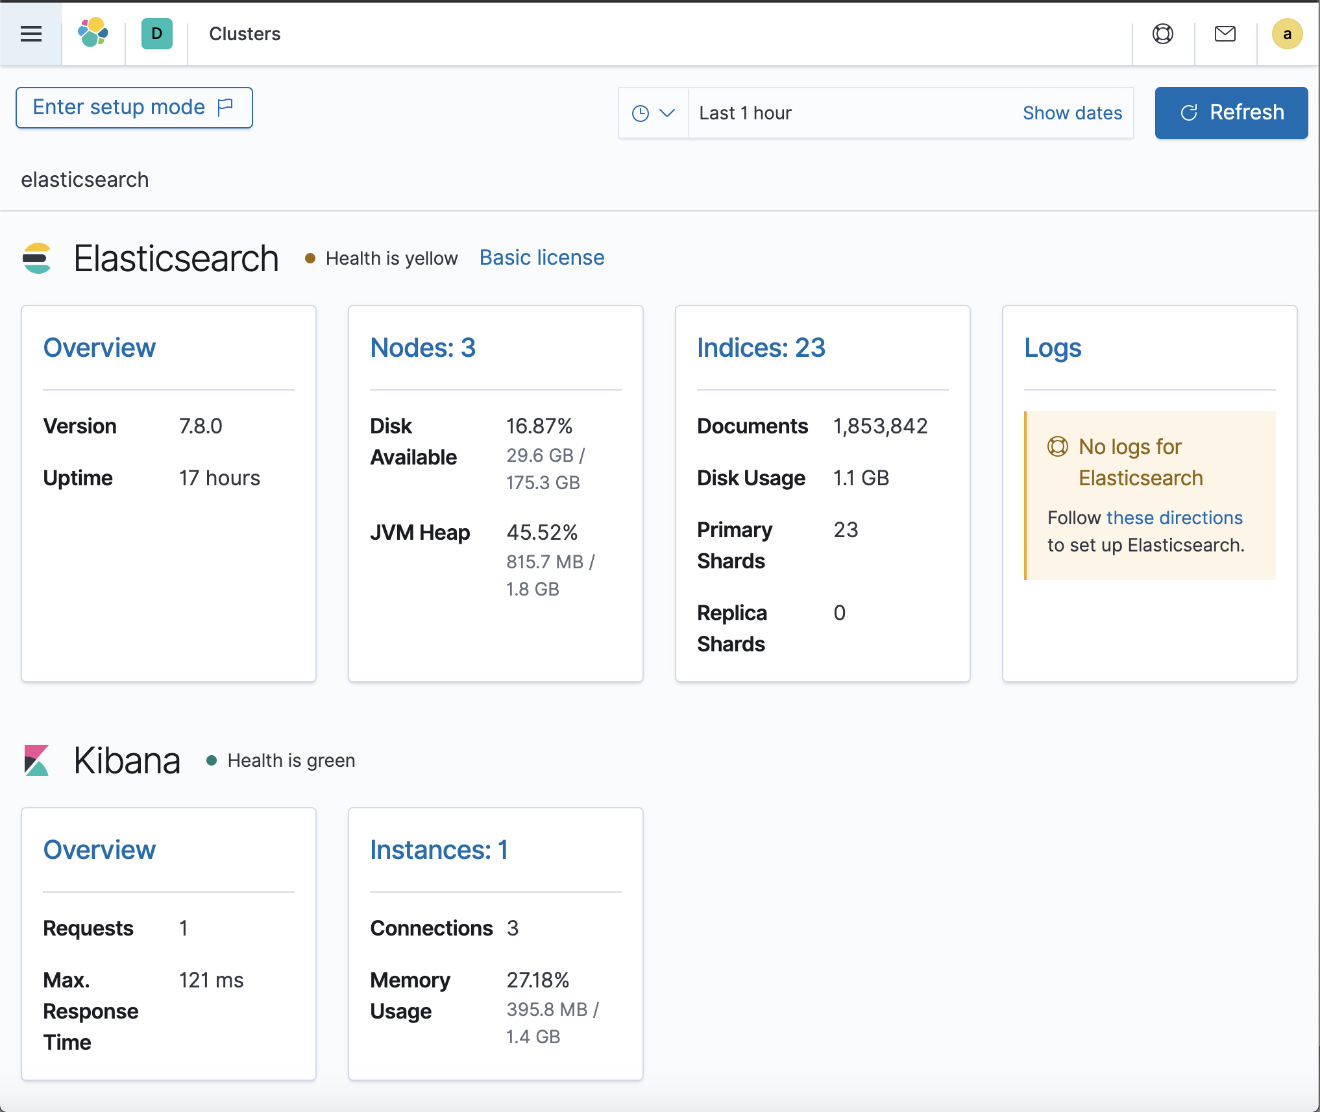Click the version value 7.8.0
Screen dimensions: 1320x1112
[201, 426]
